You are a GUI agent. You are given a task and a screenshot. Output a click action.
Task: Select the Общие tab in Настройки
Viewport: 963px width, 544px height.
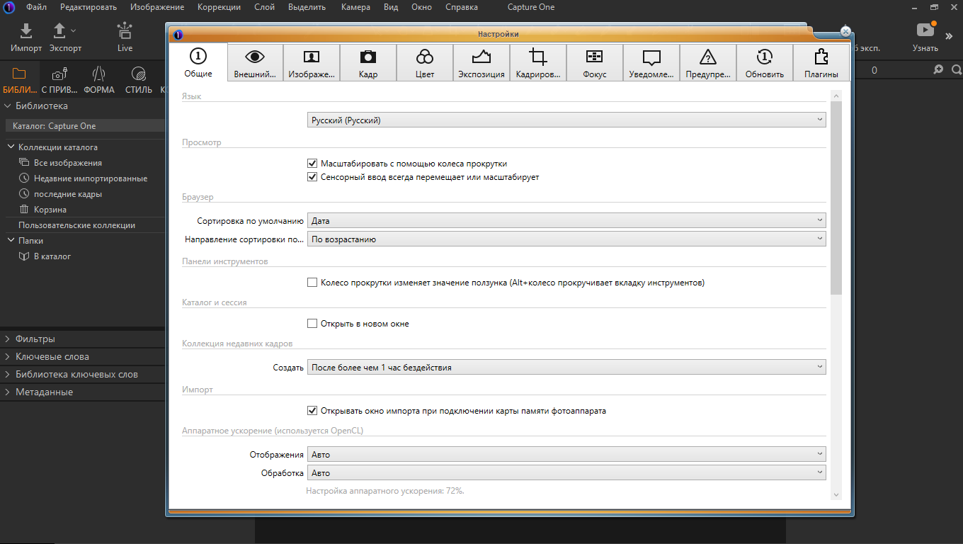(198, 62)
